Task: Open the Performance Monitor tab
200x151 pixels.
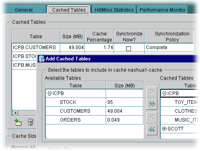Action: pos(163,10)
